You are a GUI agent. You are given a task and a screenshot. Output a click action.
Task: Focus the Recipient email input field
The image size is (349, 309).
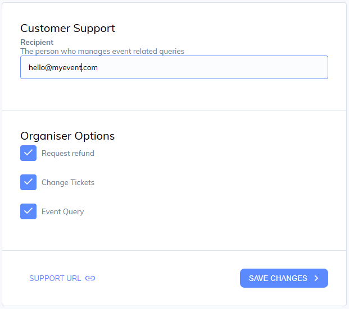[174, 67]
